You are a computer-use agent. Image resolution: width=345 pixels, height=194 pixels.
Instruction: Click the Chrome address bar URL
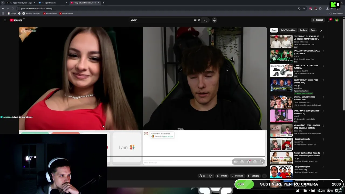click(37, 8)
